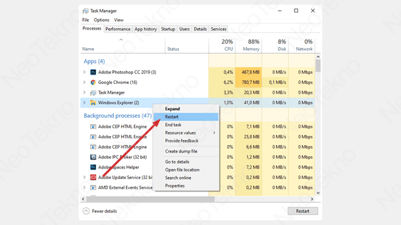Open the Resource values submenu arrow
This screenshot has height=225, width=401.
[x=214, y=133]
